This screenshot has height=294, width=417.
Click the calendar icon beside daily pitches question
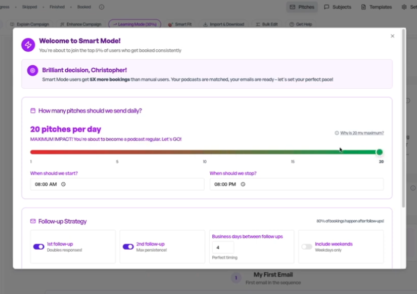[33, 111]
